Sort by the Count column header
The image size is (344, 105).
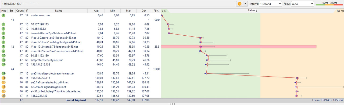[x=20, y=11]
